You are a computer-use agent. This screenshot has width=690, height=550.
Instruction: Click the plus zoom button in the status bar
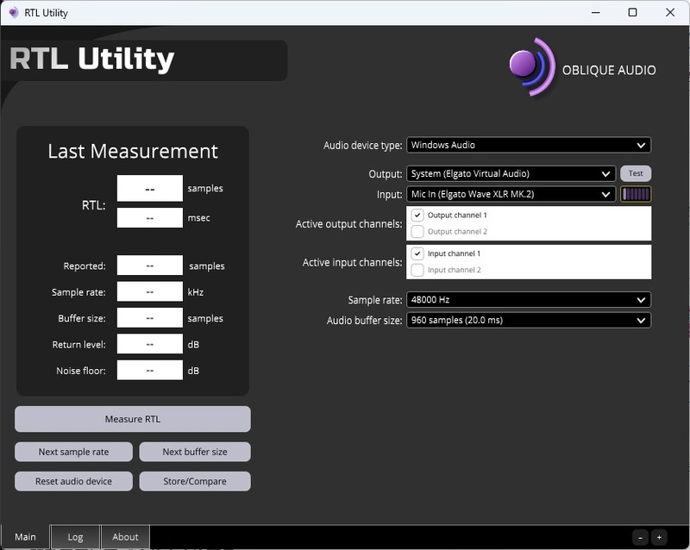pyautogui.click(x=659, y=536)
